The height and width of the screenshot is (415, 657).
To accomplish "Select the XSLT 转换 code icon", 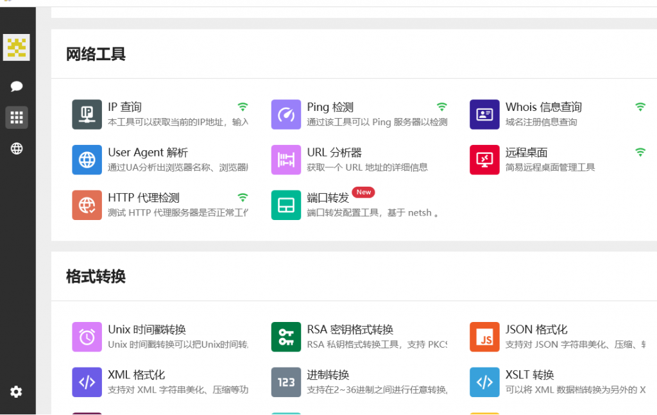I will pos(484,382).
